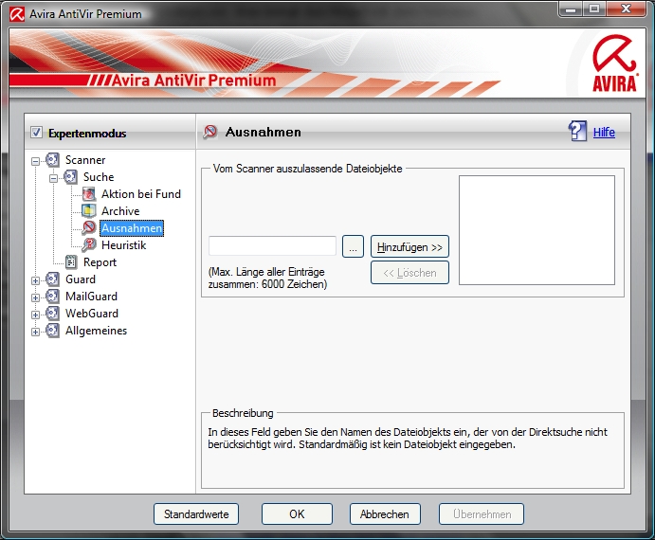Click the << Löschen button

(409, 273)
